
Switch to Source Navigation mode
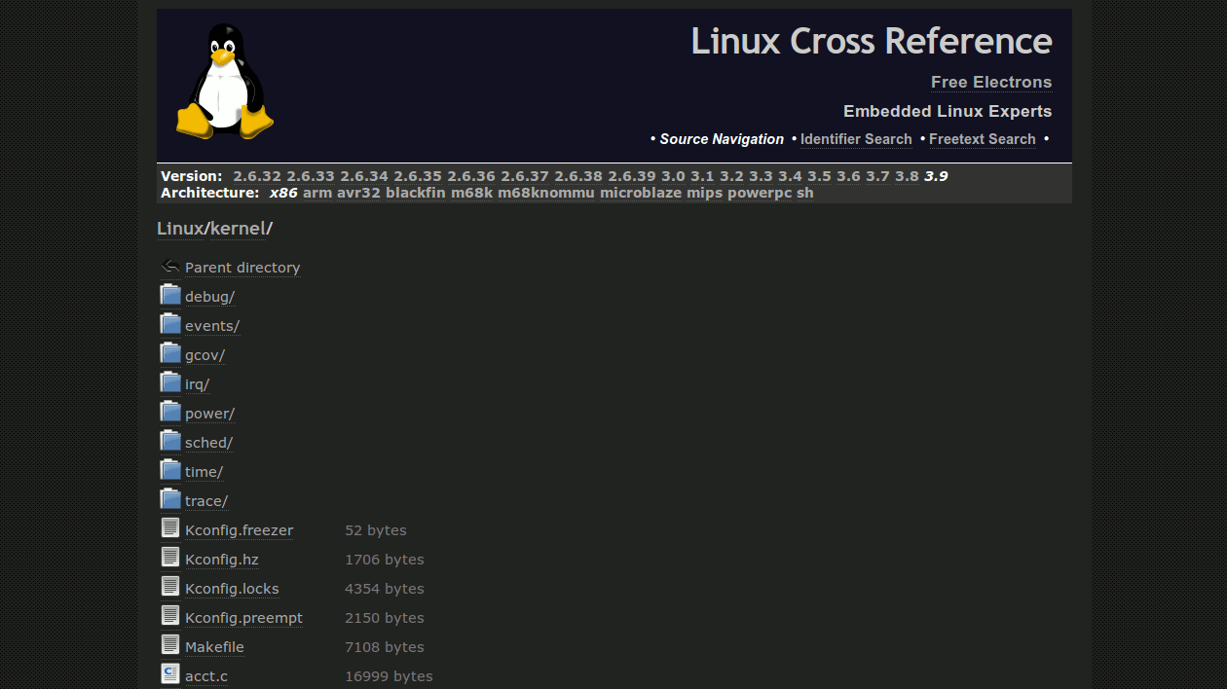coord(722,139)
